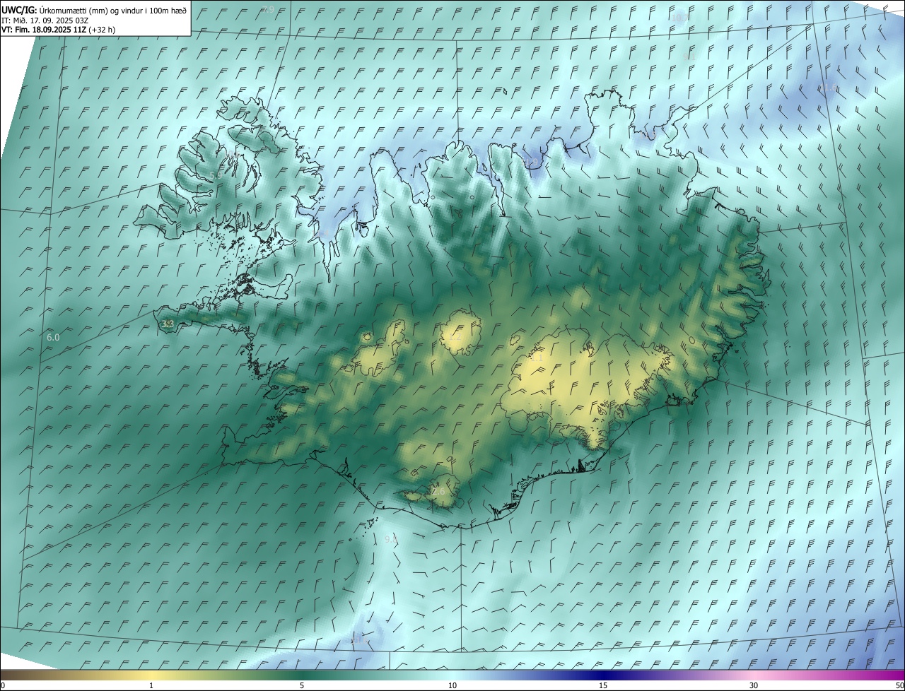Click the '2.6' value on the southern glacier
The image size is (905, 691).
438,491
